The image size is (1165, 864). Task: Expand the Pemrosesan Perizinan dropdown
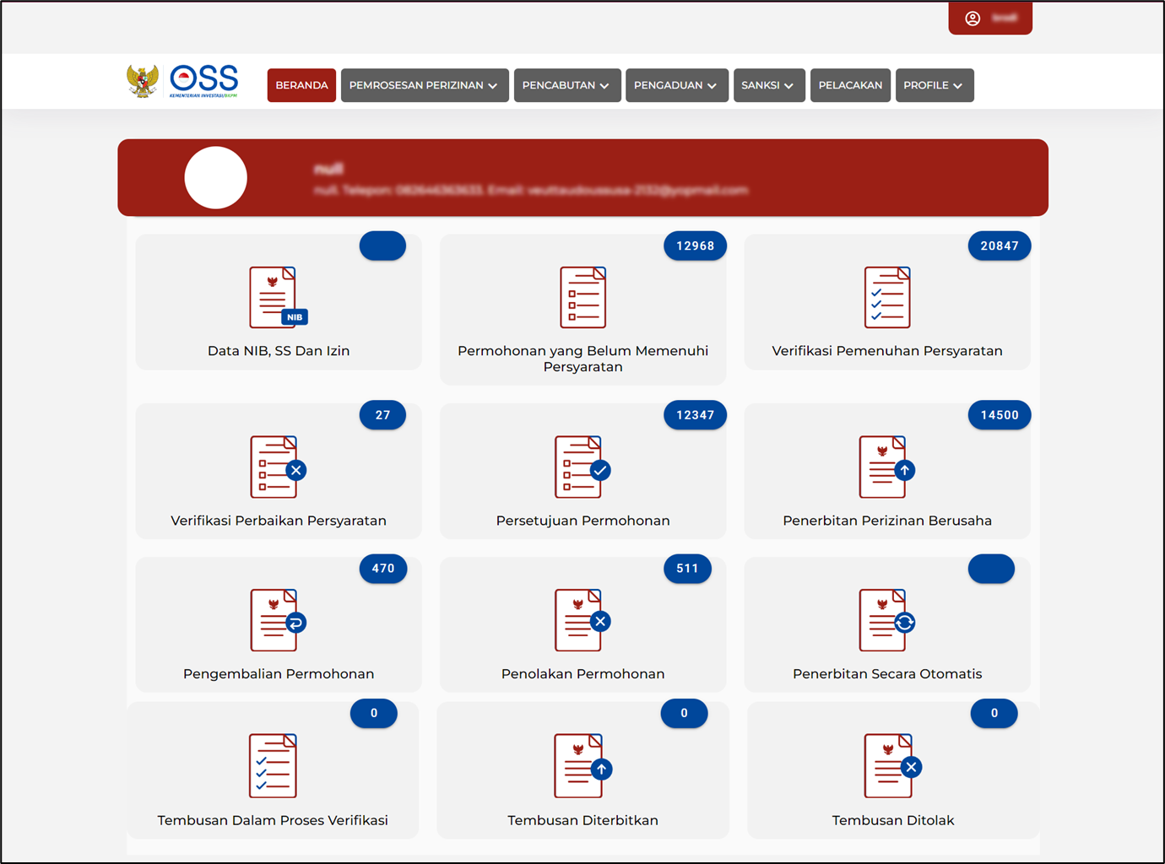(x=424, y=85)
